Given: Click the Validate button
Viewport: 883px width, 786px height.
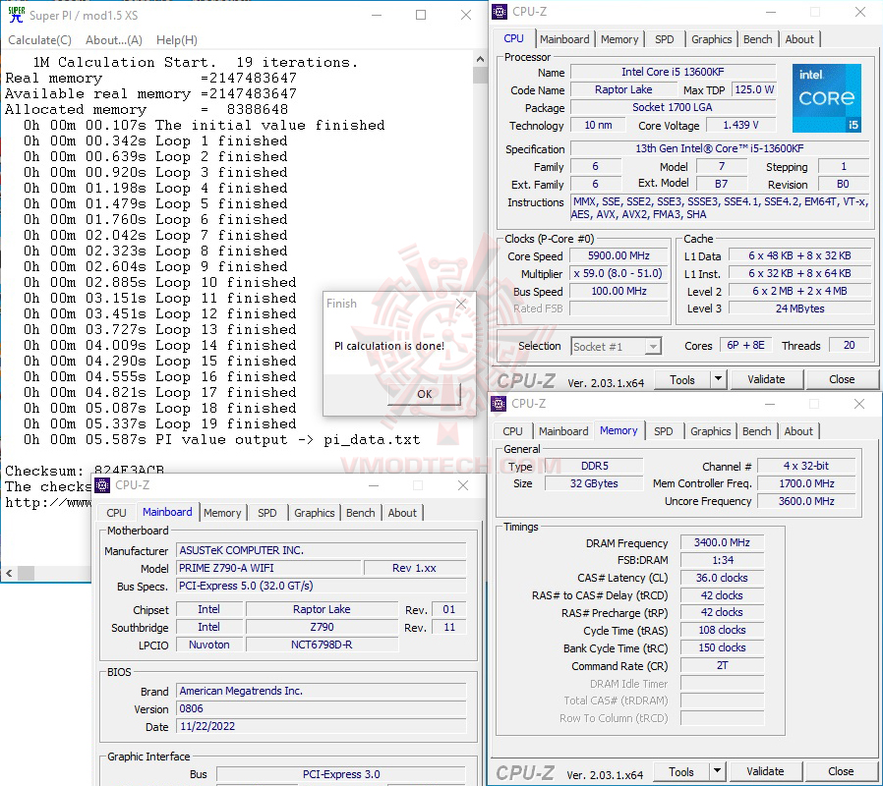Looking at the screenshot, I should pyautogui.click(x=766, y=378).
